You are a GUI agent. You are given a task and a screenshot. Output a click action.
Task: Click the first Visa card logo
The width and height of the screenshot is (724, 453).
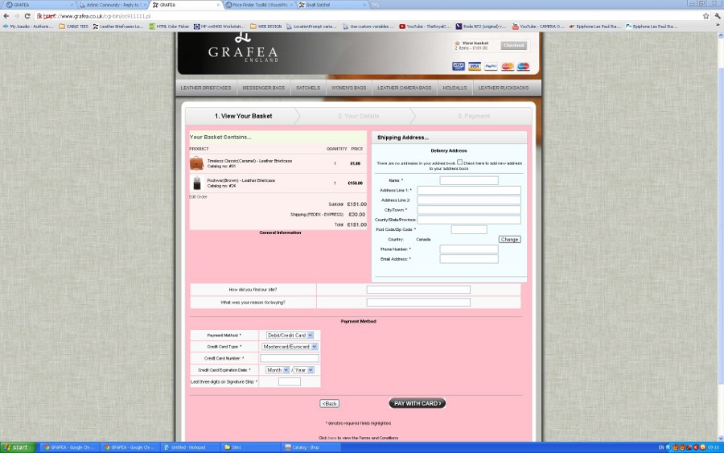(x=459, y=67)
